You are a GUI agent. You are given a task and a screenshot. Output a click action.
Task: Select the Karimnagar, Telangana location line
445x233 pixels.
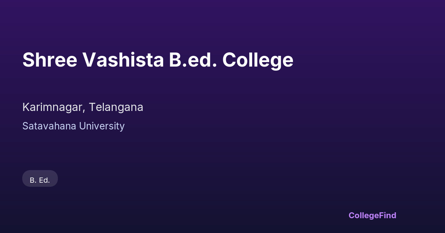83,107
